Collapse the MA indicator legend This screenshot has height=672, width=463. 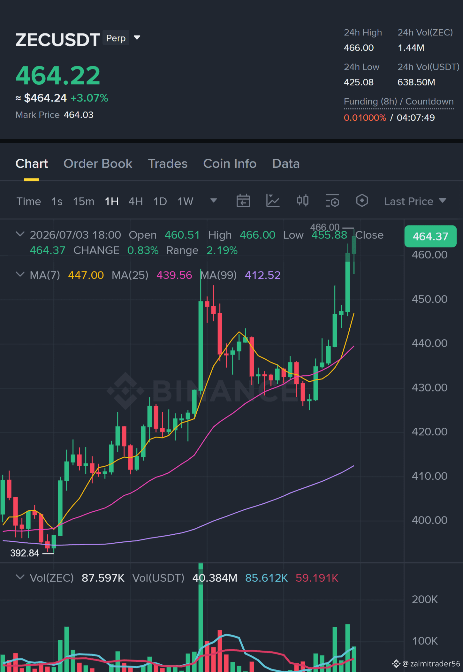20,275
